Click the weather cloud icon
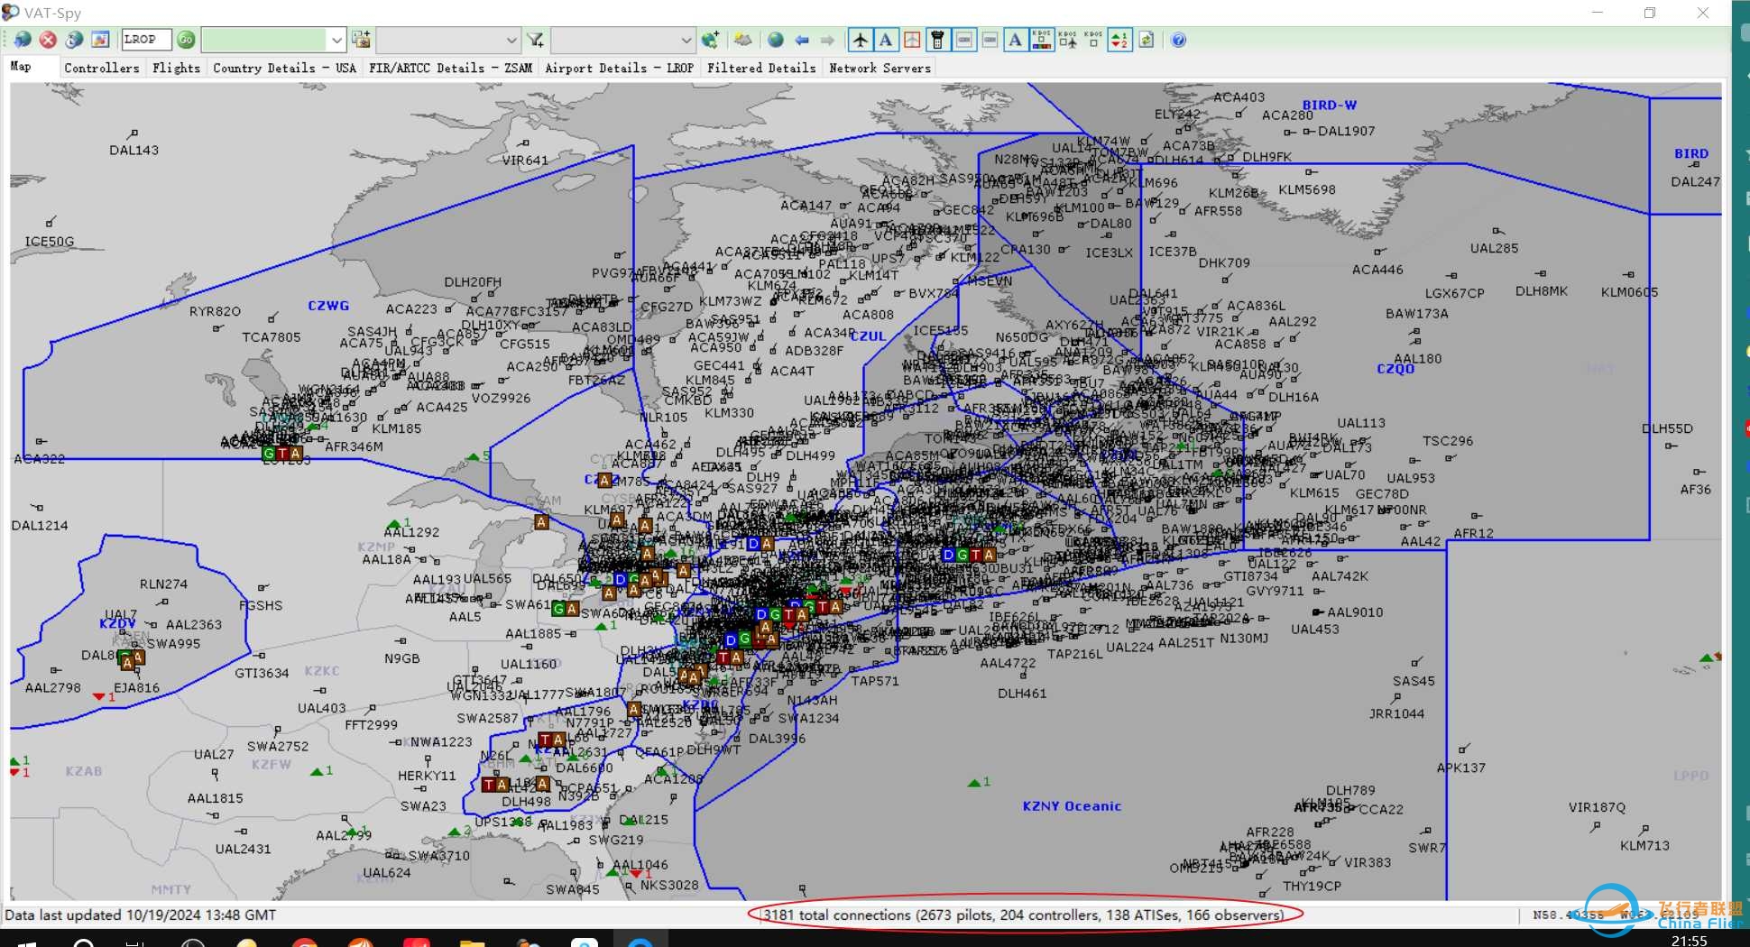The height and width of the screenshot is (947, 1750). 742,40
